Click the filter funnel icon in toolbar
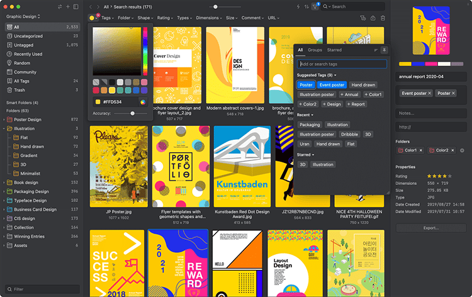Screen dimensions: 472x297 tap(315, 6)
